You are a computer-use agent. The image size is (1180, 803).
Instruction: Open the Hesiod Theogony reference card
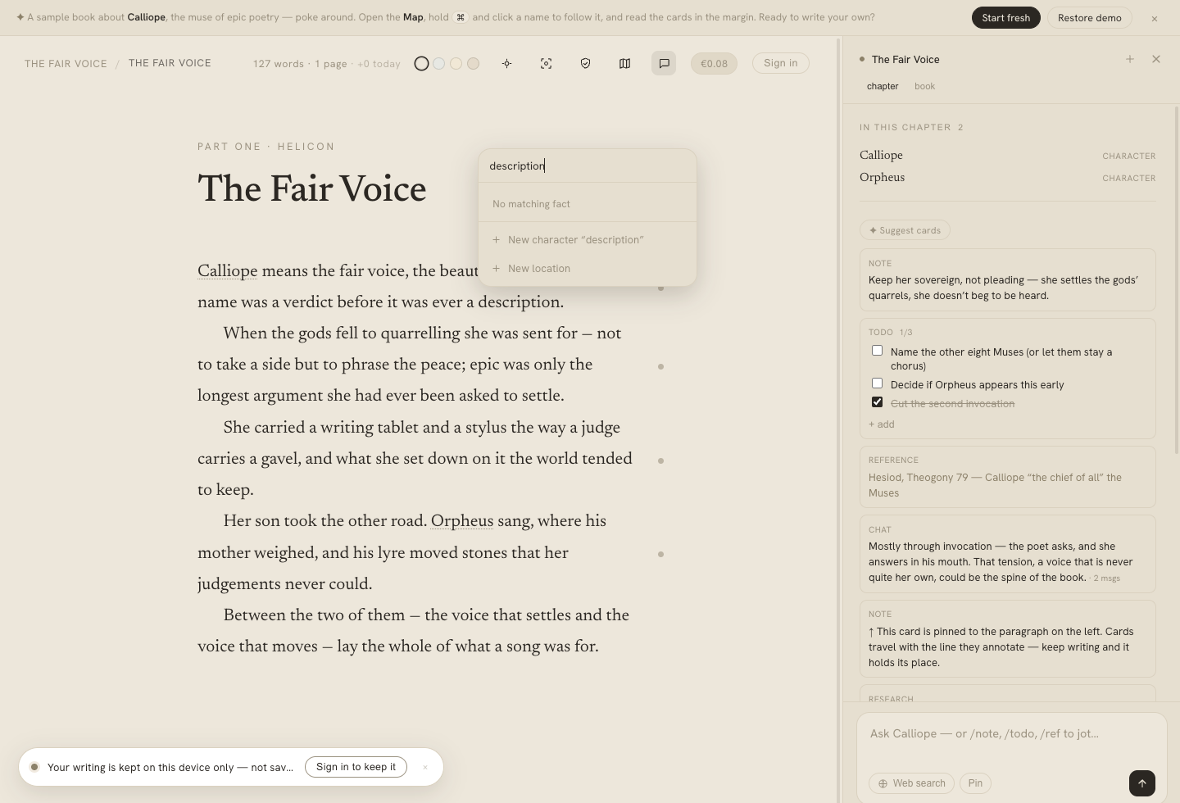pos(1008,477)
